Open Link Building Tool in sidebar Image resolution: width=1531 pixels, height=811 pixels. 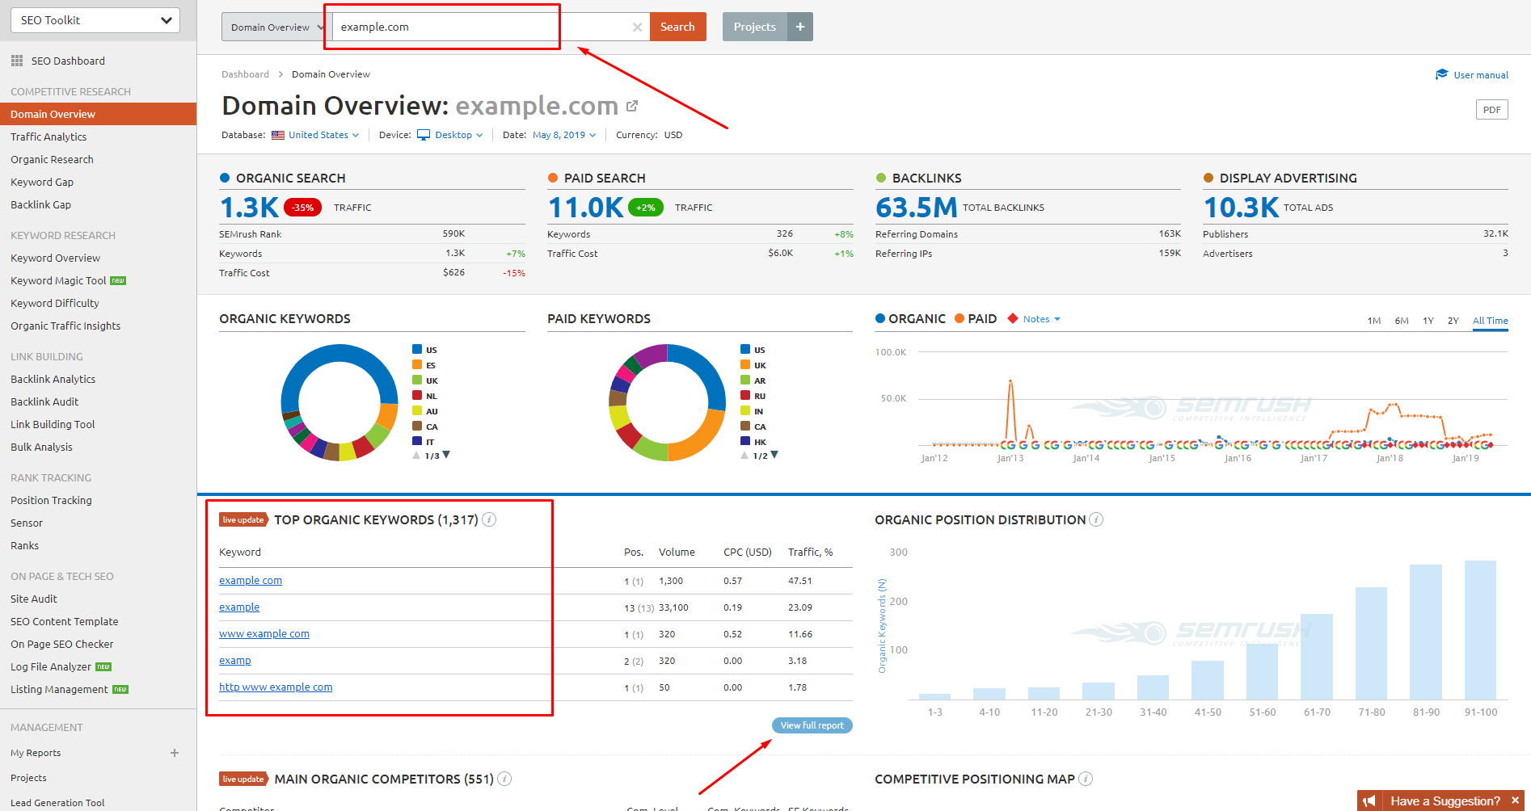click(x=53, y=424)
